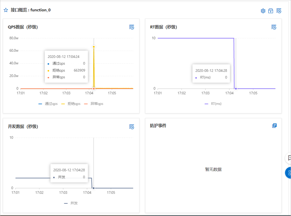Click the 防护事件 panel title
Viewport: 291px width, 216px height.
pos(158,126)
